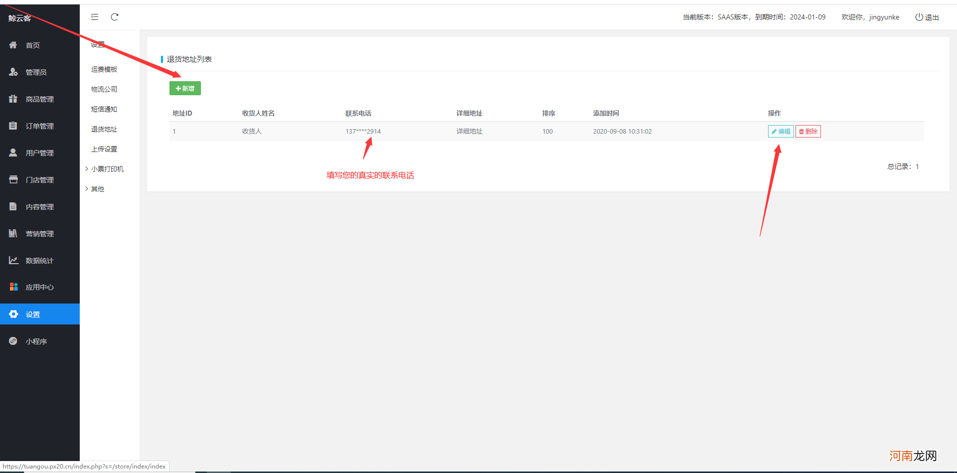Click the 添加时间 column header
Image resolution: width=957 pixels, height=473 pixels.
coord(606,113)
